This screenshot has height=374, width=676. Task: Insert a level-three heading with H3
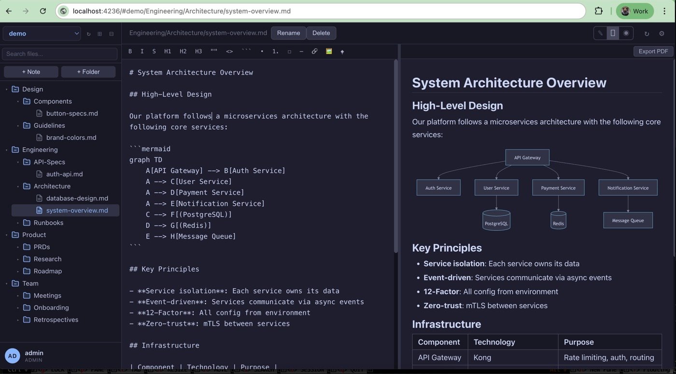pos(198,51)
